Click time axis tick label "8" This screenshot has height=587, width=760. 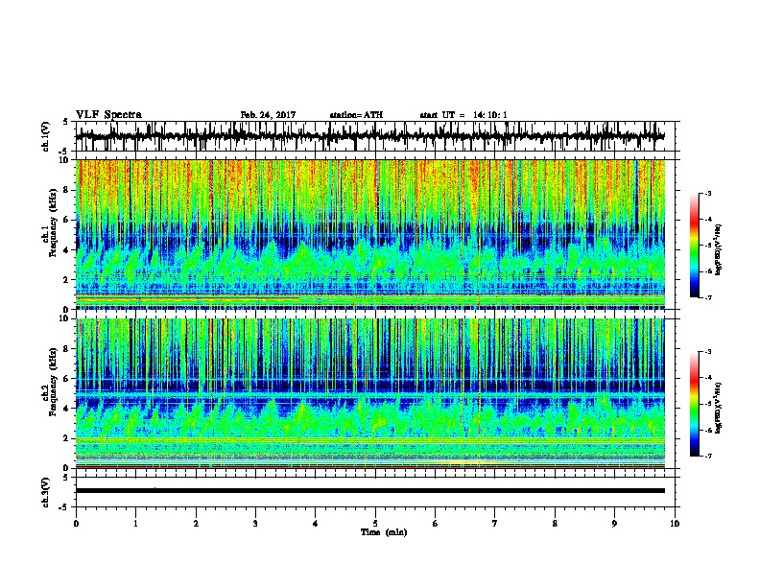555,524
